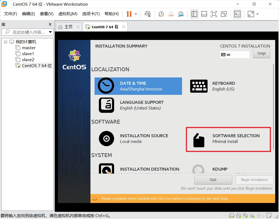Toggle Unity mode icon in toolbar
279x219 pixels.
tap(224, 14)
